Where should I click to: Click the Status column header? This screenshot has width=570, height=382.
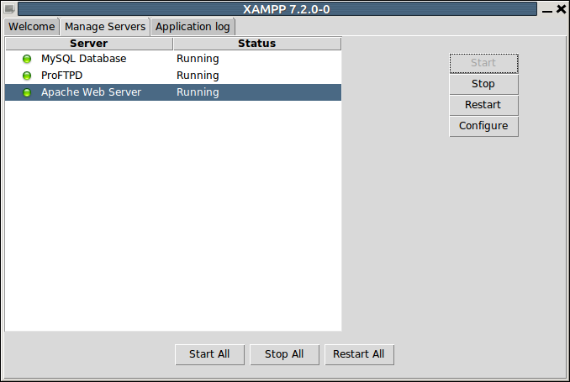[256, 44]
